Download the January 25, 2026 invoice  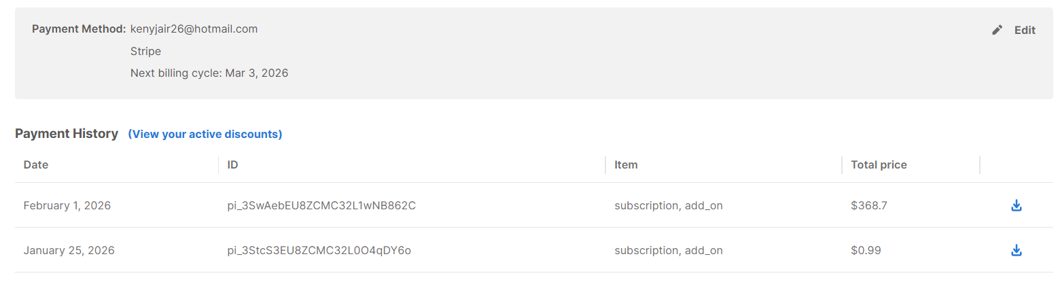(x=1016, y=250)
